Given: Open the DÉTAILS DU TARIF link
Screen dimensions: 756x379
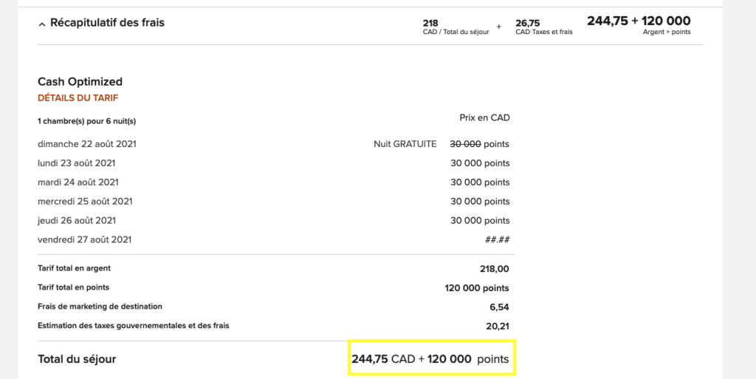Looking at the screenshot, I should 78,98.
